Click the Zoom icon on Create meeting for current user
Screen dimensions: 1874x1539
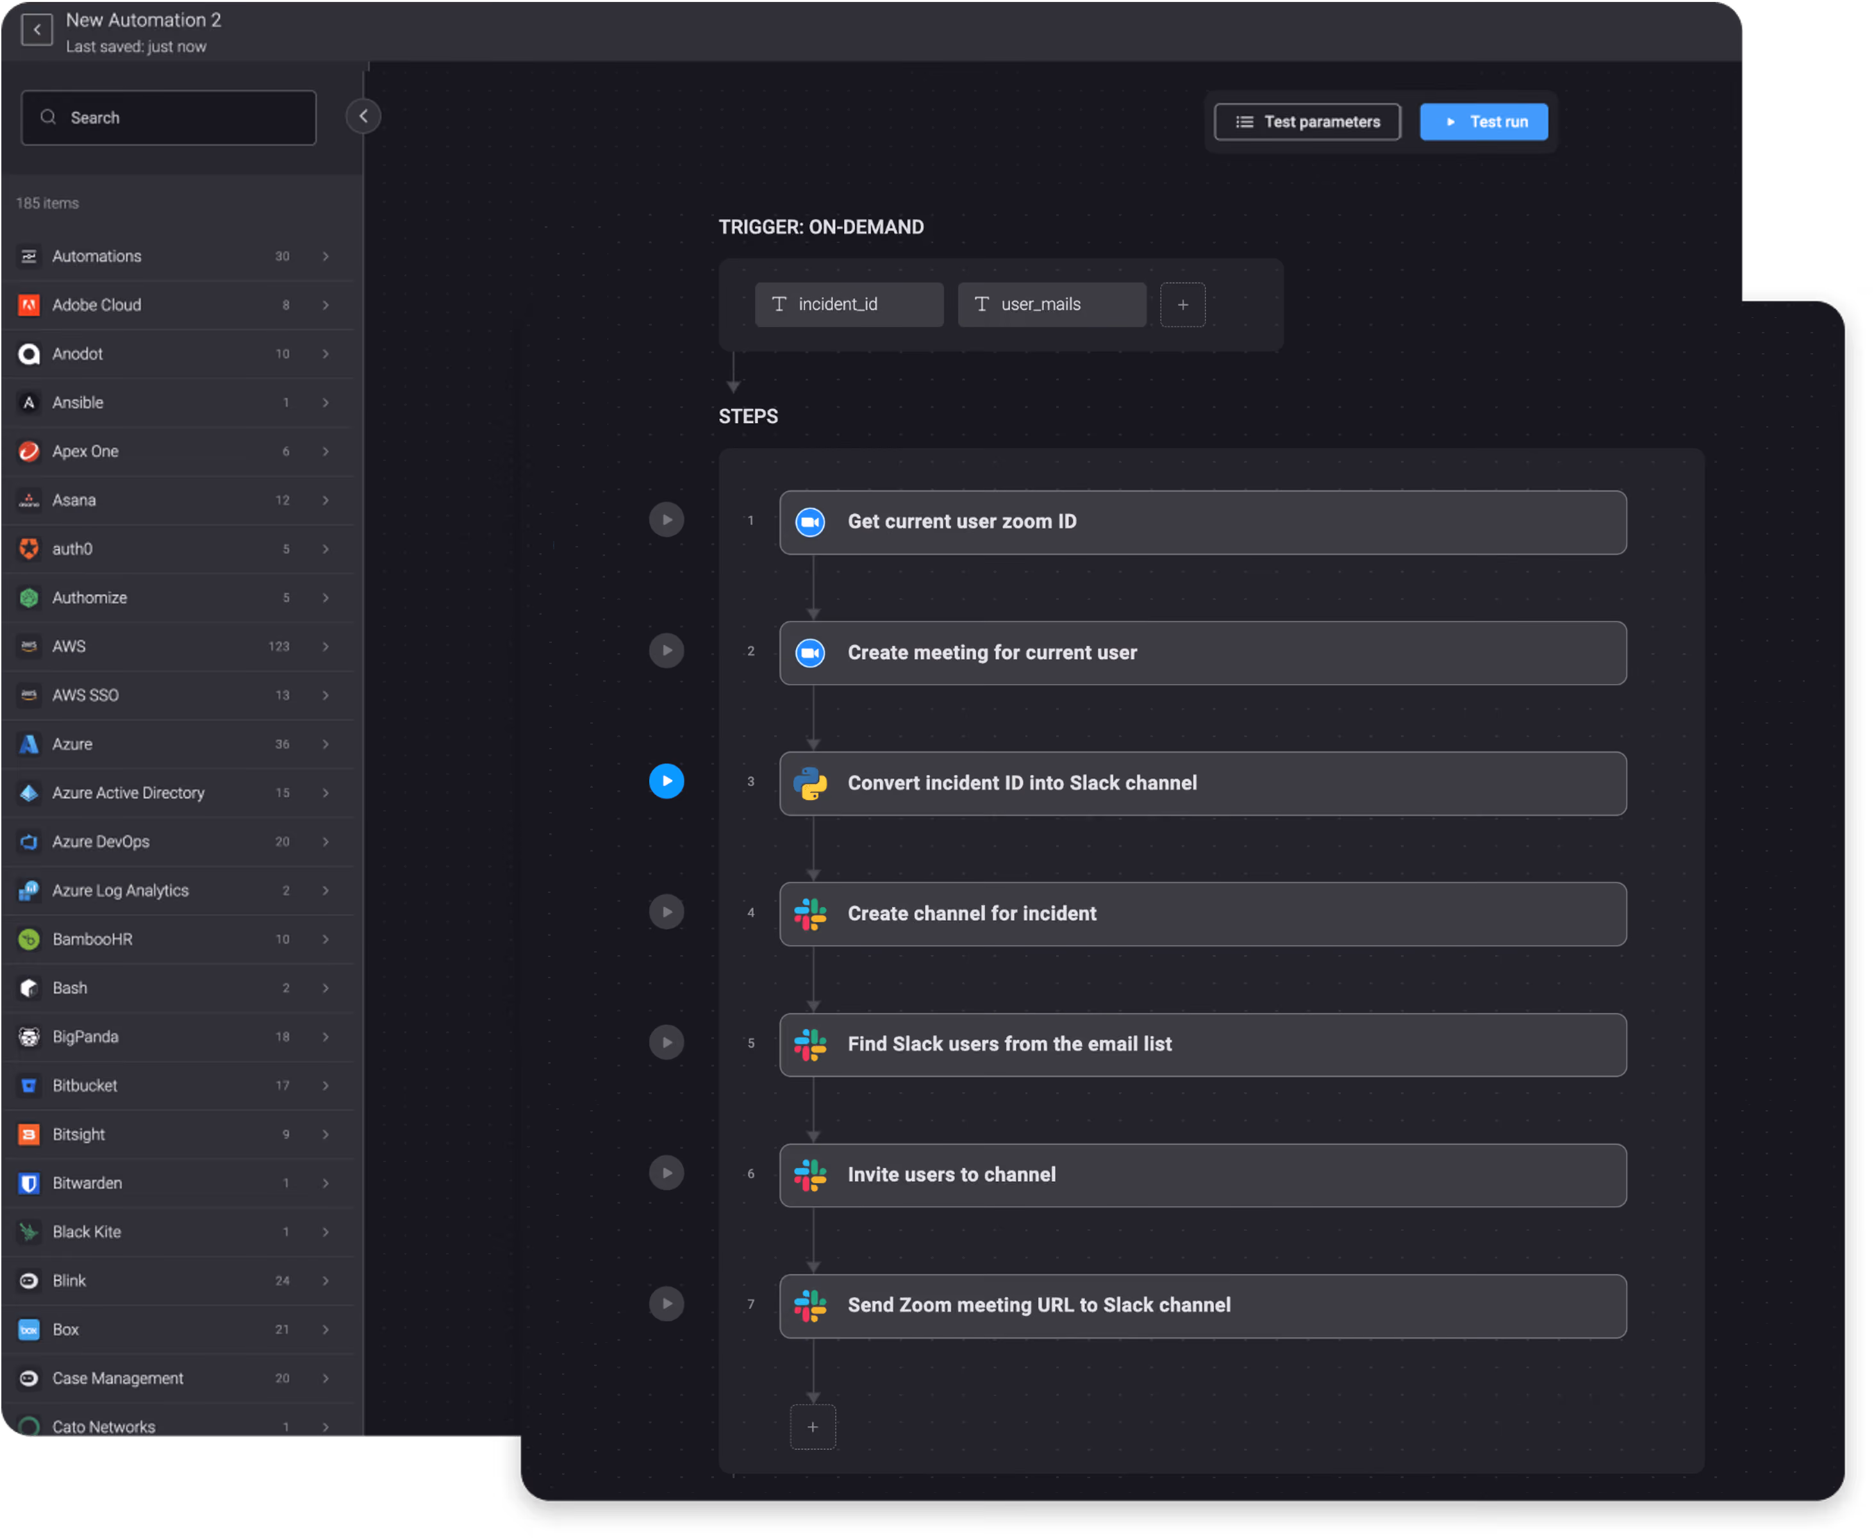811,654
